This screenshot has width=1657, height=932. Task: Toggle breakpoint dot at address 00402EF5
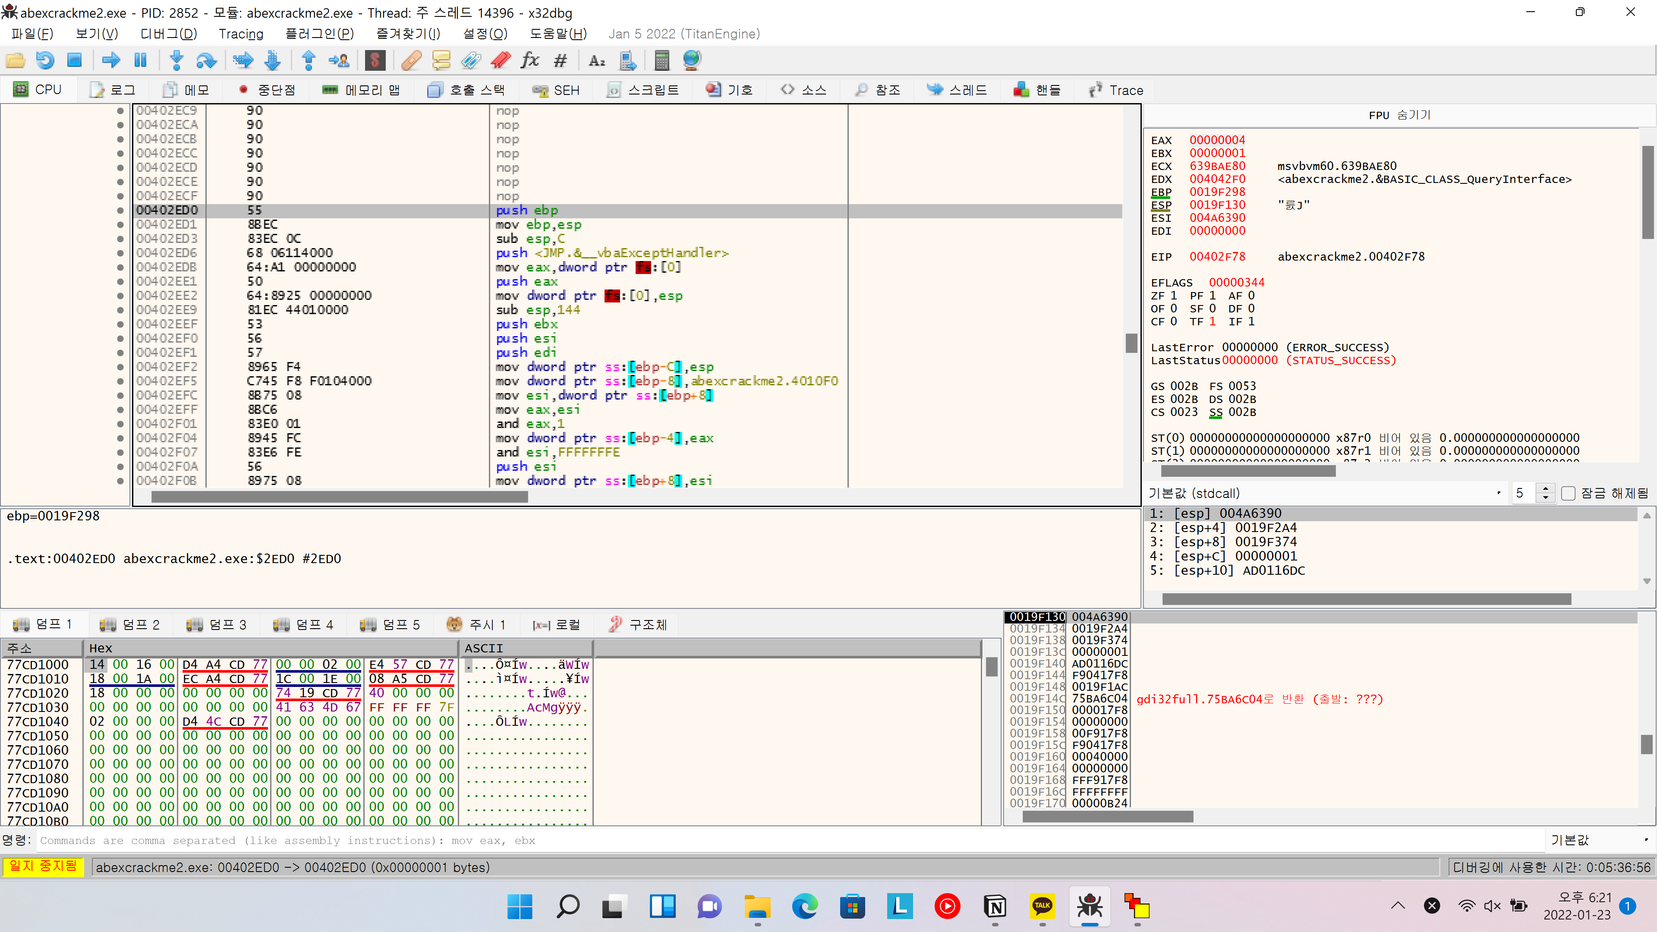point(120,381)
